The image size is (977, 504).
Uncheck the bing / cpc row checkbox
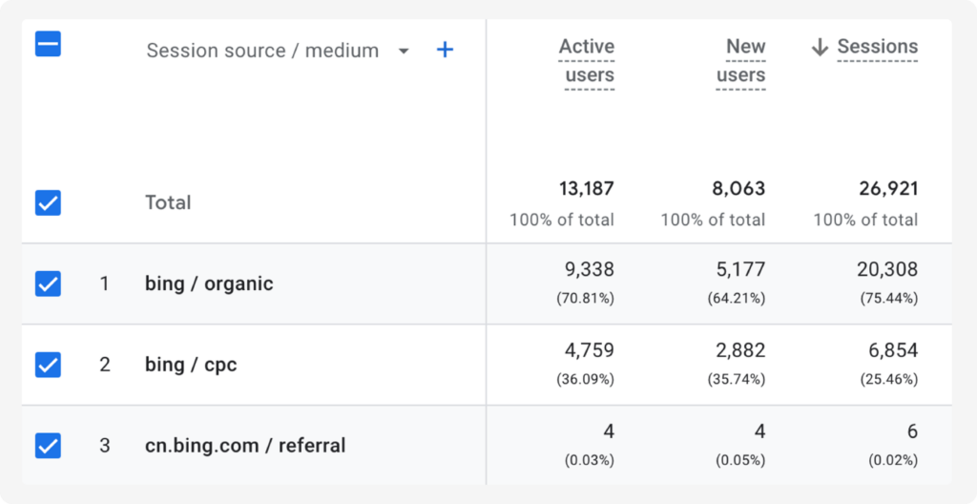pos(48,365)
